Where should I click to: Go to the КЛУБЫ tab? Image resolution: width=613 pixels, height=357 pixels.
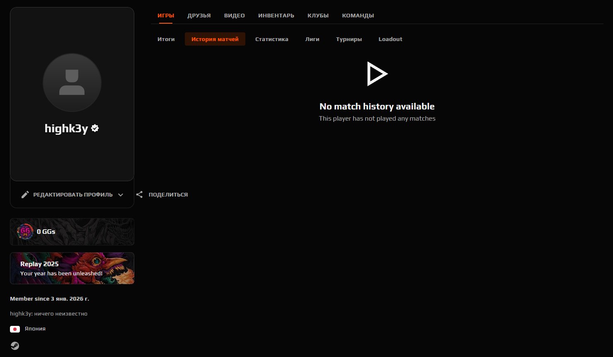tap(318, 15)
